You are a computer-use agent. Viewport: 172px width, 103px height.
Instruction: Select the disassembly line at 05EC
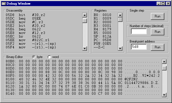click(x=23, y=36)
